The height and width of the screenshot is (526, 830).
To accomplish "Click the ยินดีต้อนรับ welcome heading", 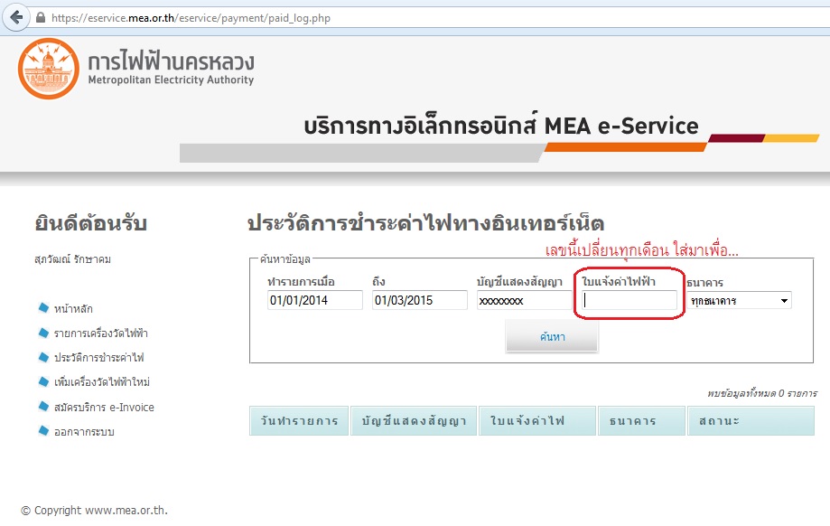I will (x=90, y=223).
